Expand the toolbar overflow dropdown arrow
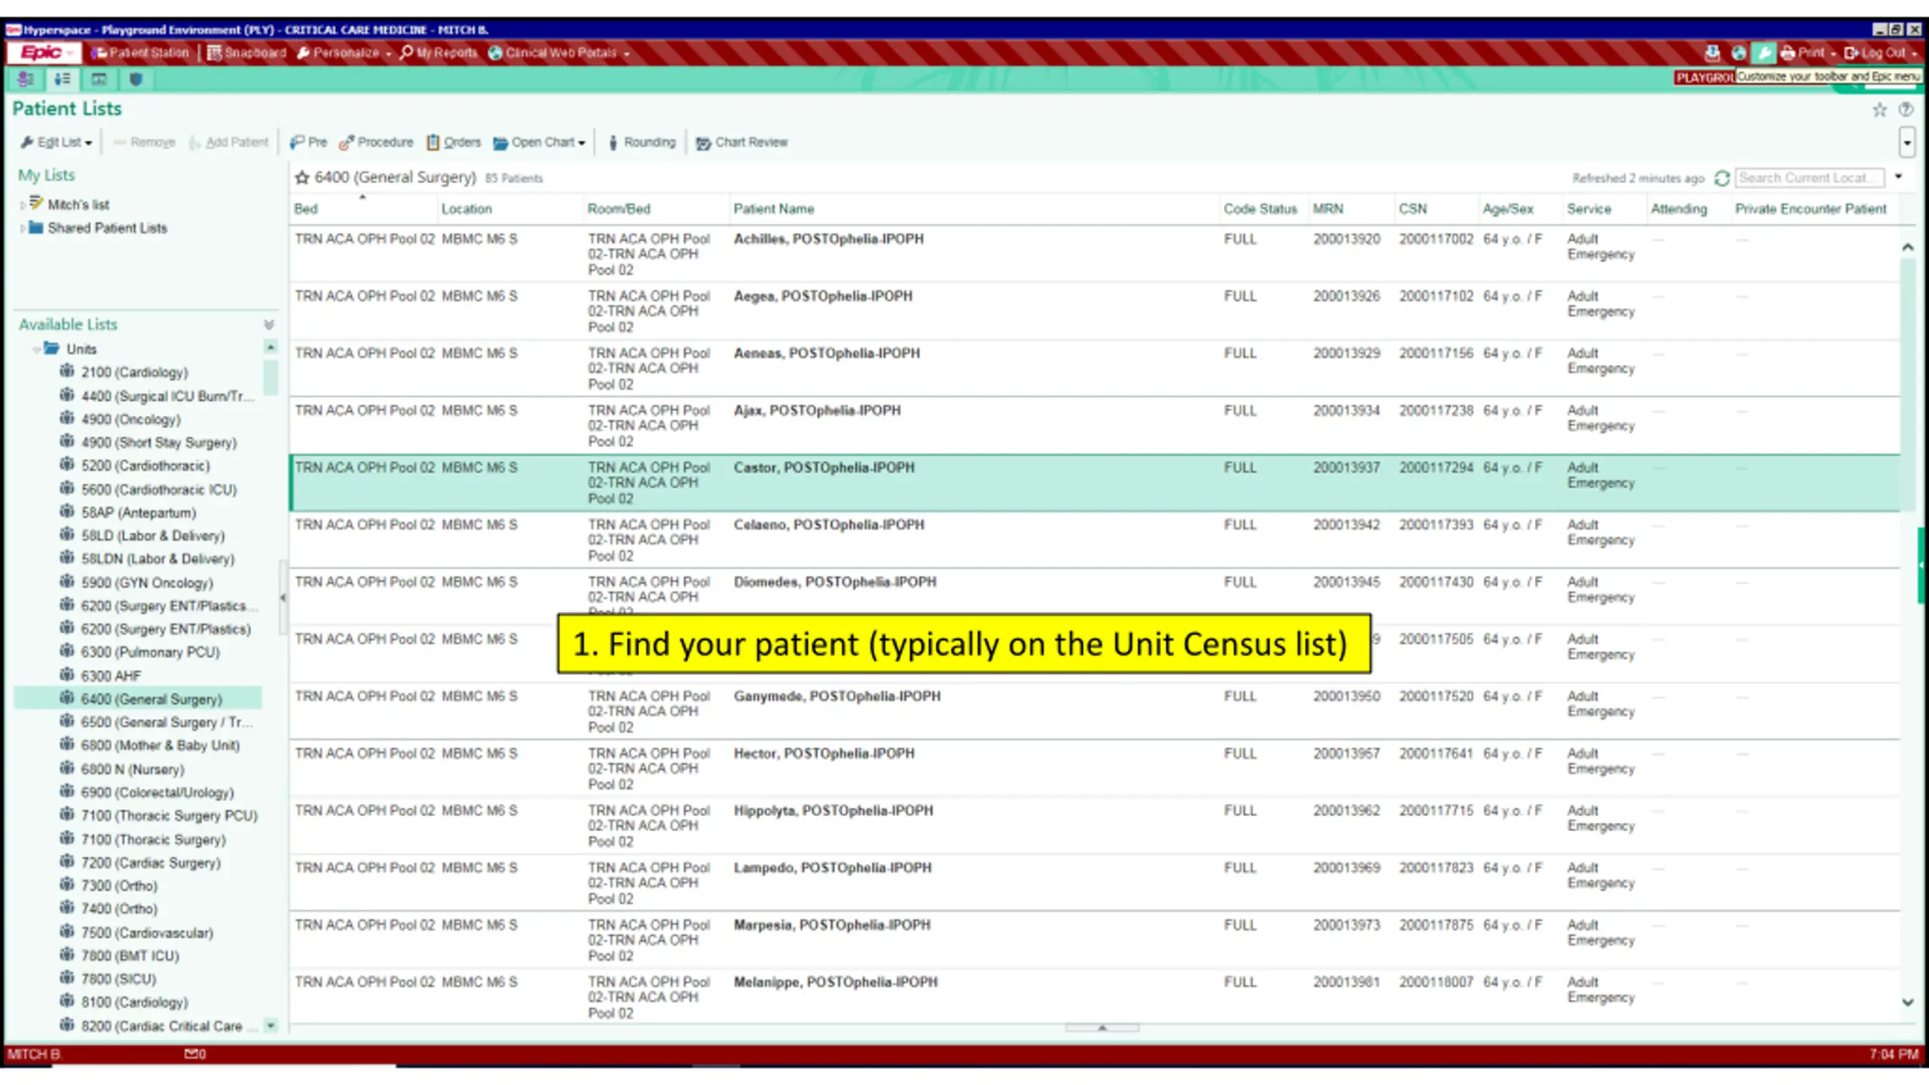Screen dimensions: 1929x1085 (x=1906, y=142)
